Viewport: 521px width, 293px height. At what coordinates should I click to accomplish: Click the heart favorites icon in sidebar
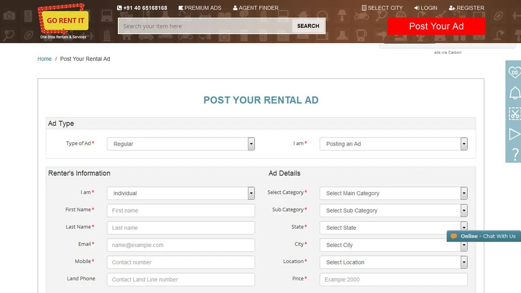tap(514, 72)
